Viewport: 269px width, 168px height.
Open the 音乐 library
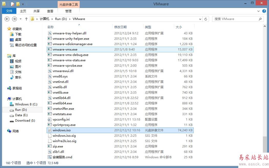click(18, 77)
